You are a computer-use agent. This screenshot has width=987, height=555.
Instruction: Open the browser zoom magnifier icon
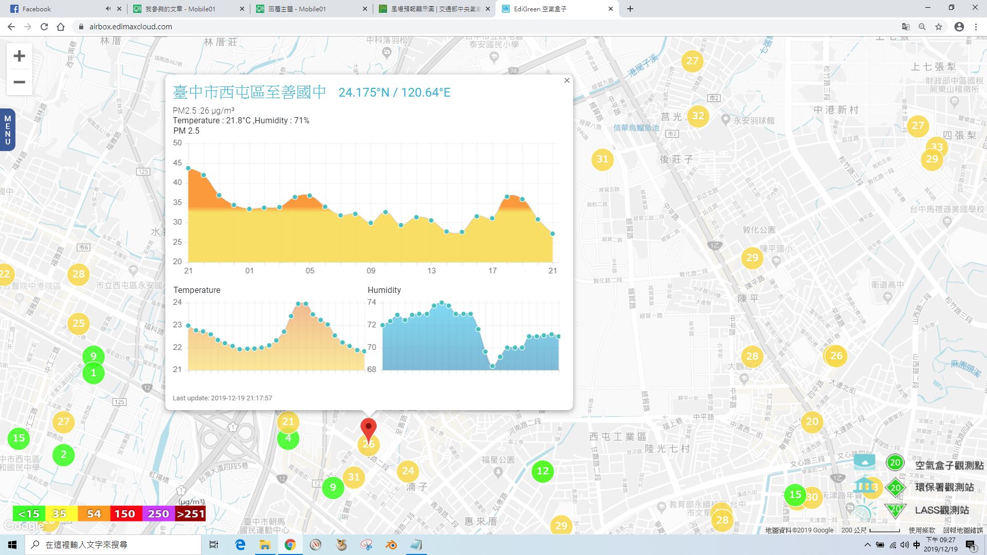(922, 27)
